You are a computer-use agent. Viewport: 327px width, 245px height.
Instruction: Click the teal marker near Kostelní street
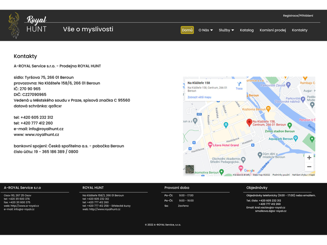tap(226, 125)
